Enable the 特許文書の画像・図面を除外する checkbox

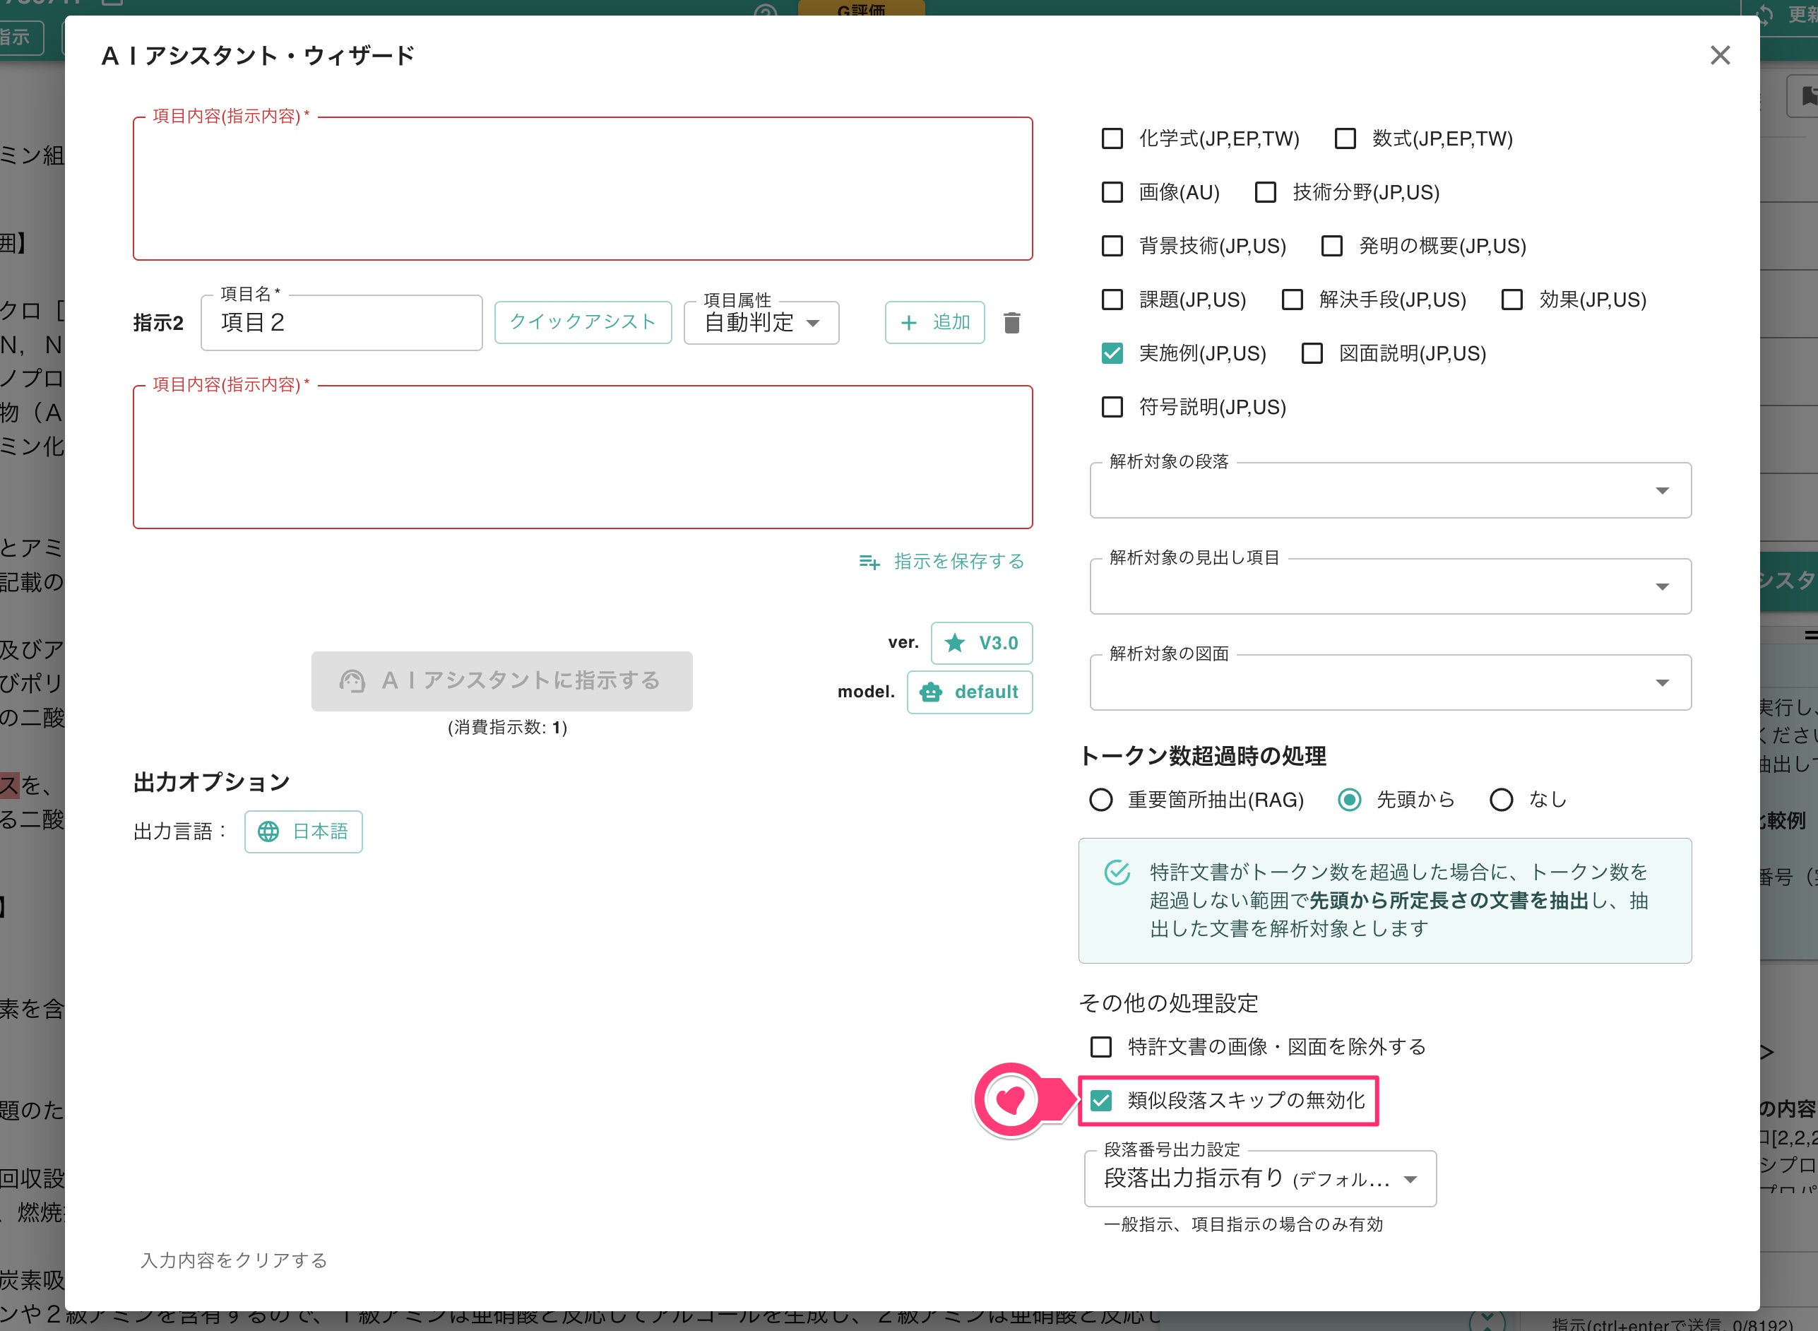[x=1100, y=1046]
